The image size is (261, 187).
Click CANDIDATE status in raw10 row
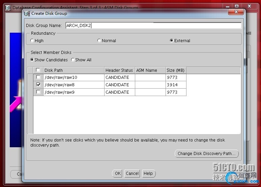(120, 77)
